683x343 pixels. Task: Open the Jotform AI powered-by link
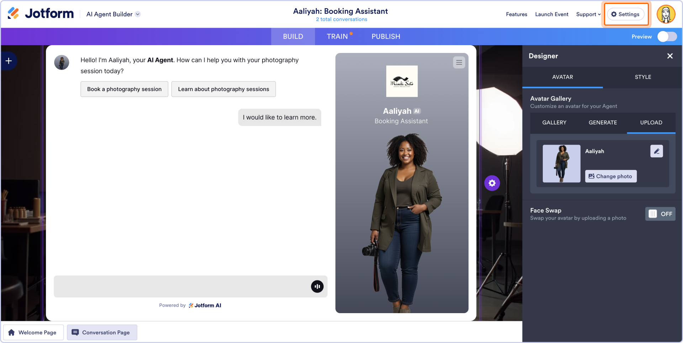tap(205, 305)
